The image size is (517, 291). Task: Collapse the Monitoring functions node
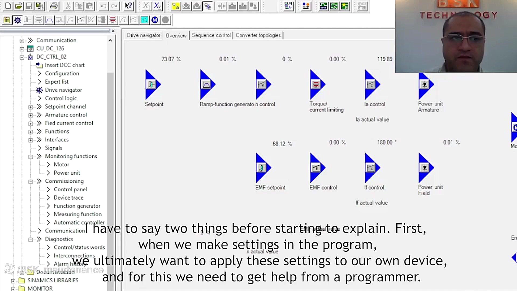[30, 157]
